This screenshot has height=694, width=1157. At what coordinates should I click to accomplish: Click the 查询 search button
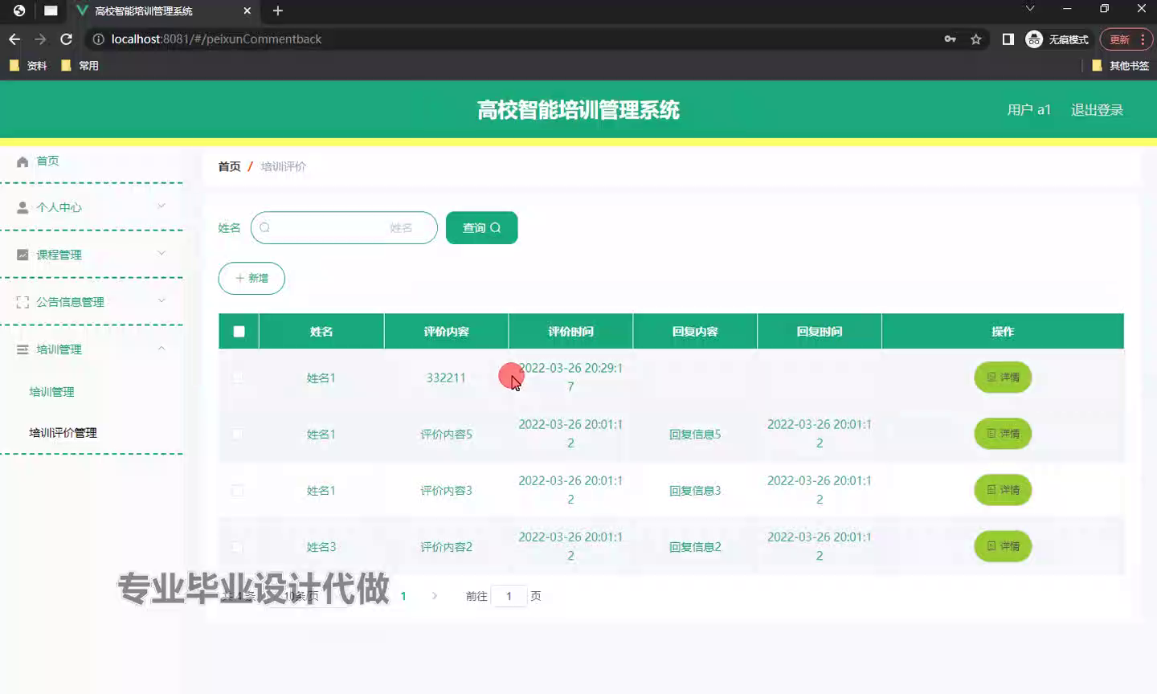click(x=481, y=228)
